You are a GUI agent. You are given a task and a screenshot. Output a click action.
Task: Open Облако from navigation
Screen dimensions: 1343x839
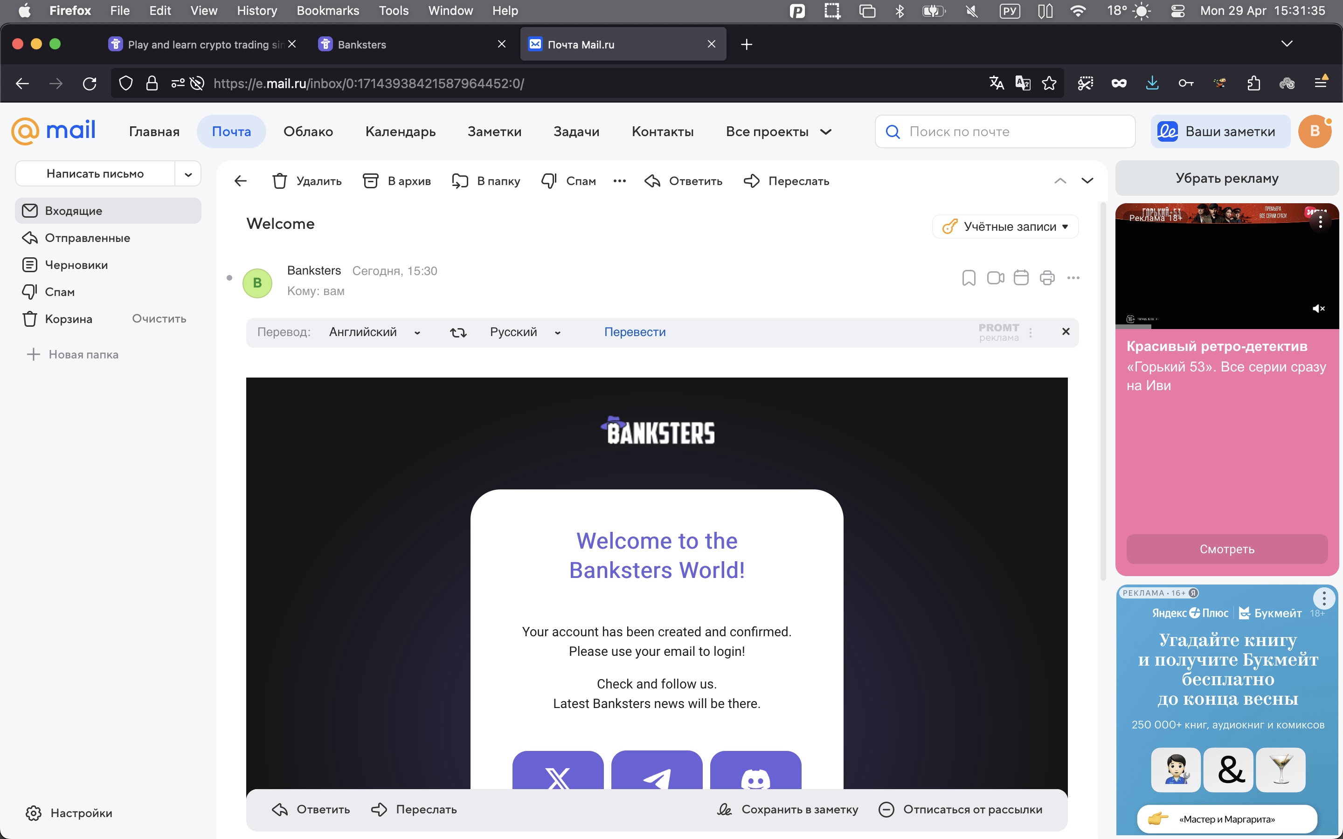(x=308, y=131)
